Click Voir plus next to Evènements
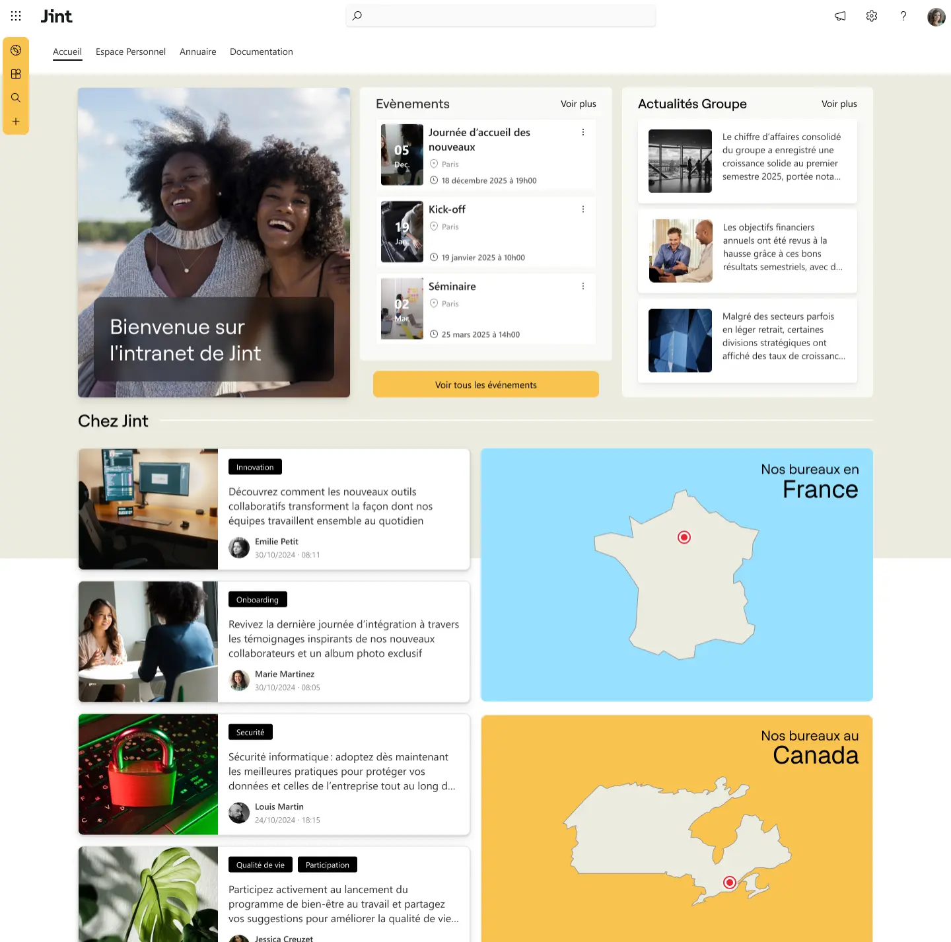Screen dimensions: 951x942 (578, 104)
